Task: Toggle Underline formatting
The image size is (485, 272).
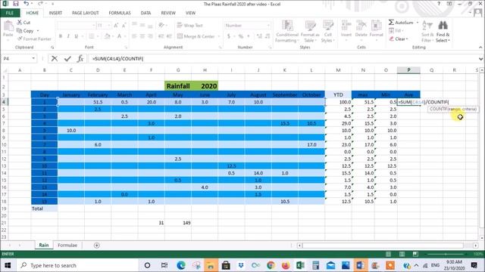Action: tap(76, 36)
